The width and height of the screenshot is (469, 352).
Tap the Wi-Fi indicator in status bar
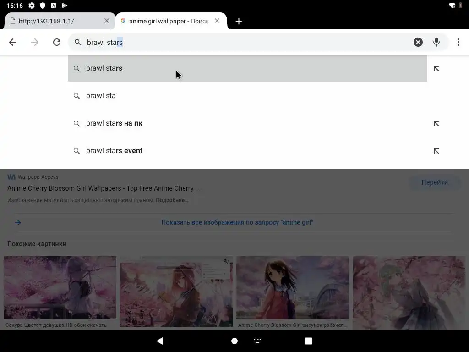pyautogui.click(x=452, y=5)
